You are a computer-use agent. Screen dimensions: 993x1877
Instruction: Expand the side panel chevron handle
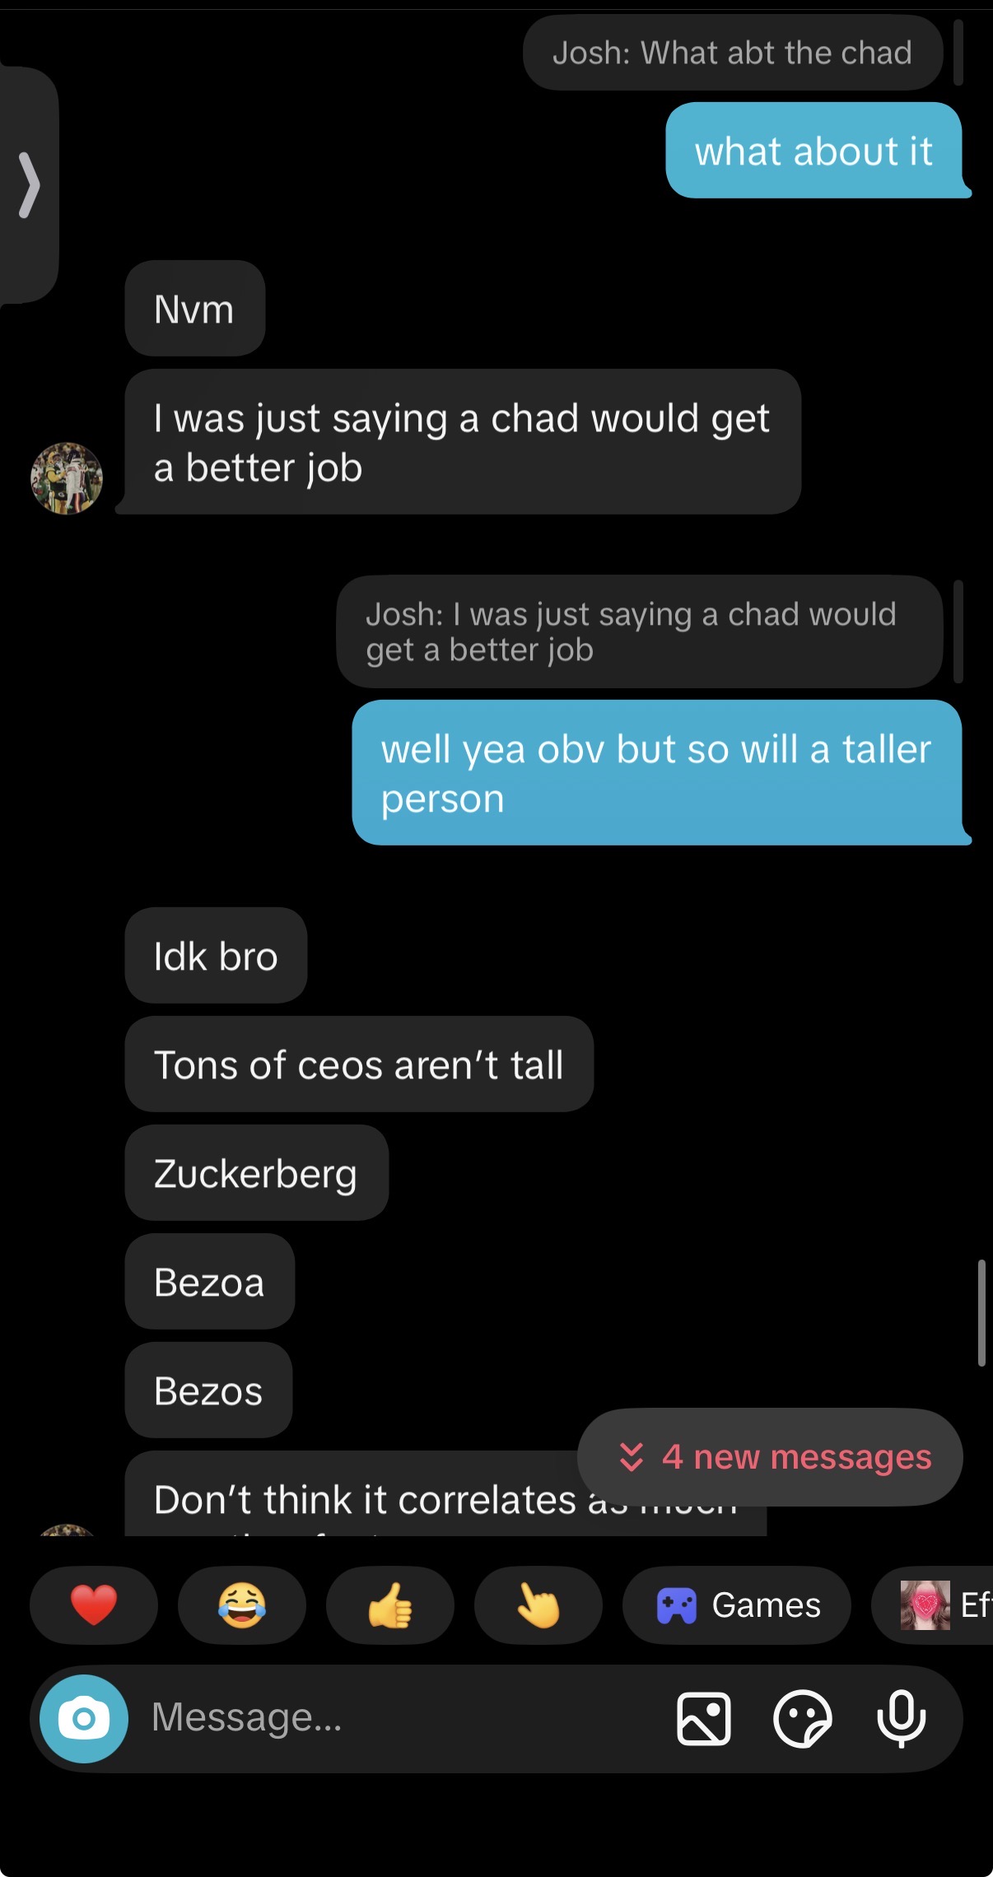[x=29, y=184]
